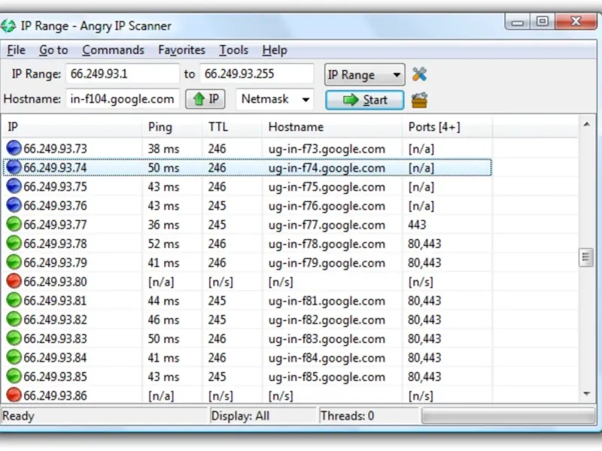This screenshot has height=451, width=602.
Task: Click Threads: 0 in status bar
Action: tap(348, 416)
